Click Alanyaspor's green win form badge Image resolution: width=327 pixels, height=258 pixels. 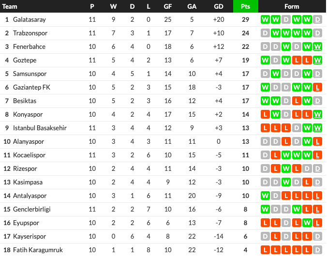(x=307, y=142)
